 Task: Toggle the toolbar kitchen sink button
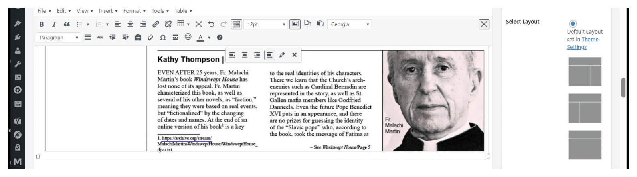(236, 24)
